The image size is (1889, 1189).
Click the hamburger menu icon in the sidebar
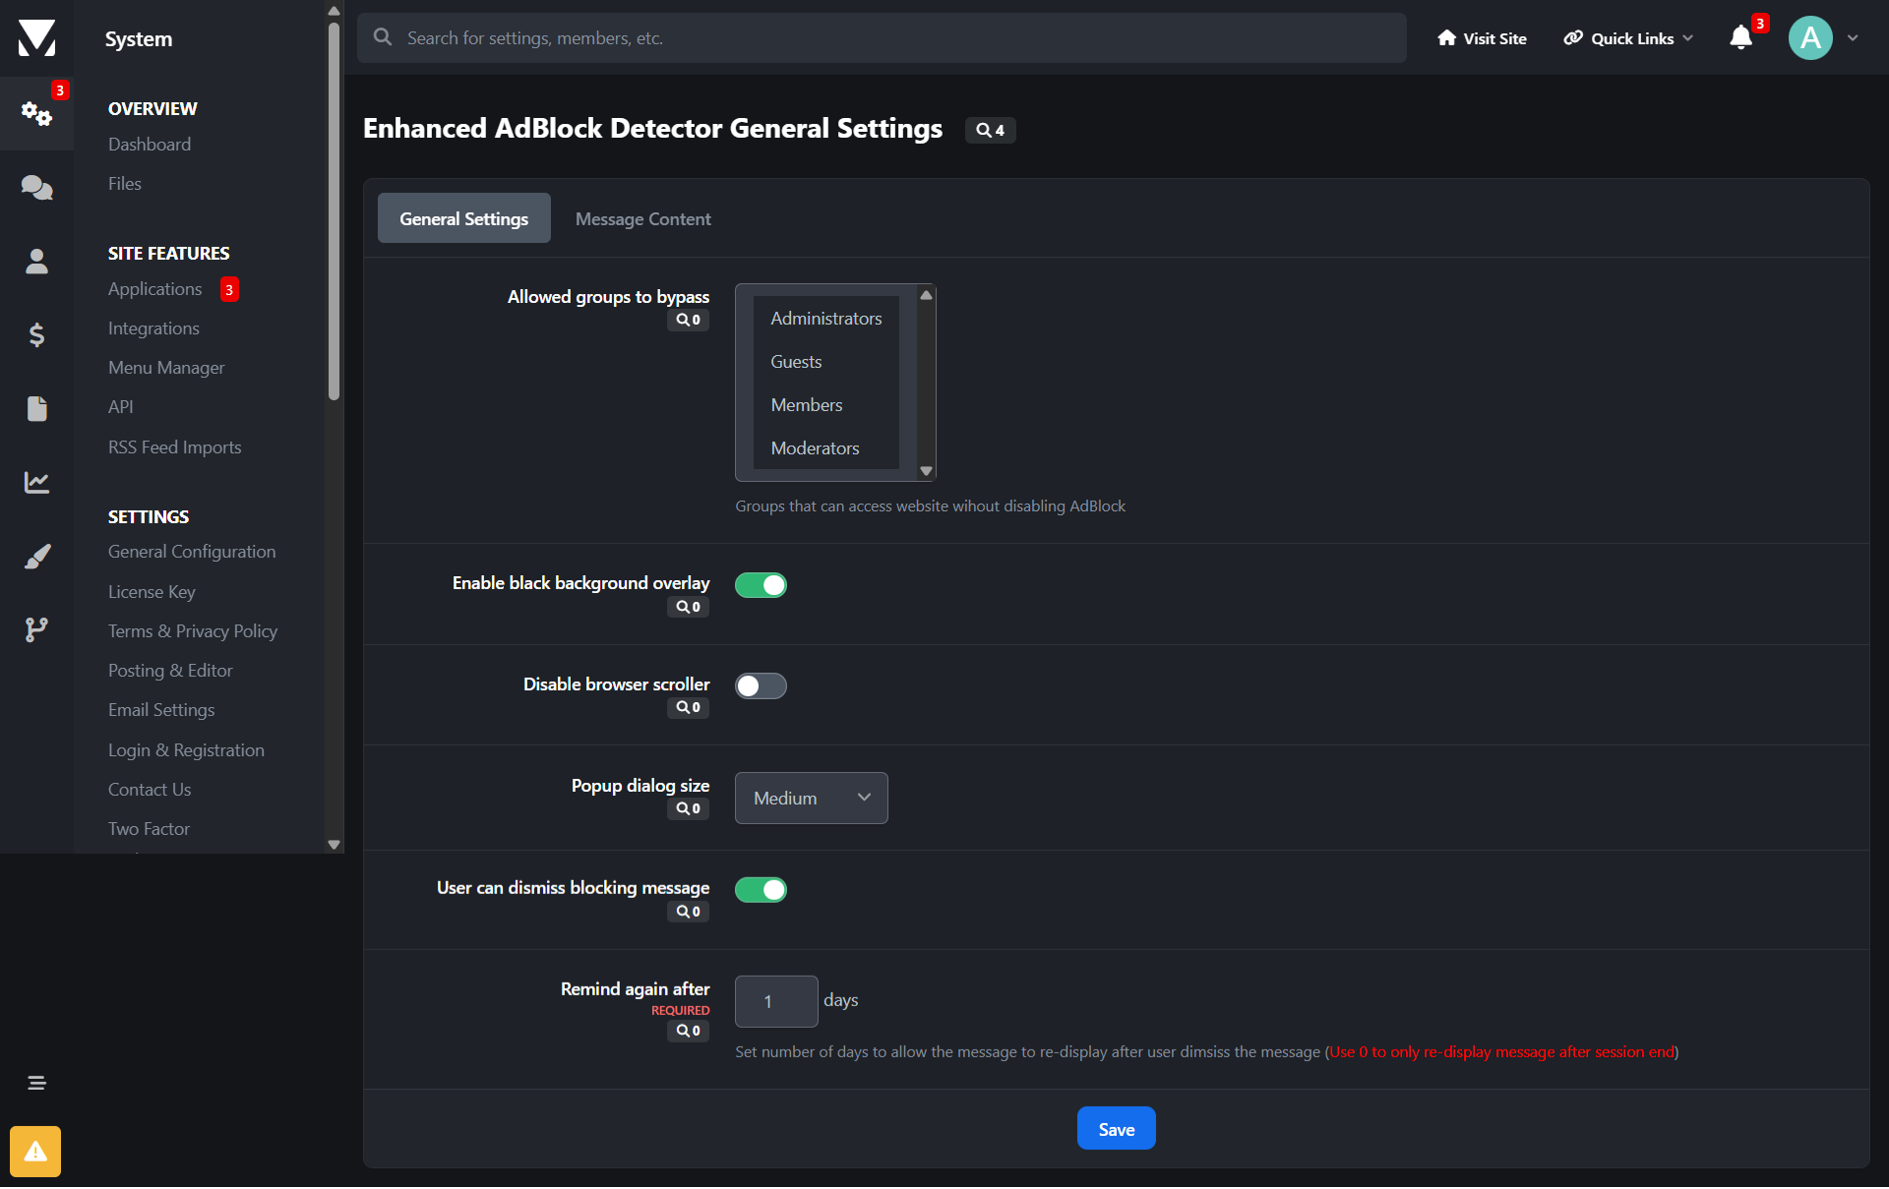(36, 1083)
